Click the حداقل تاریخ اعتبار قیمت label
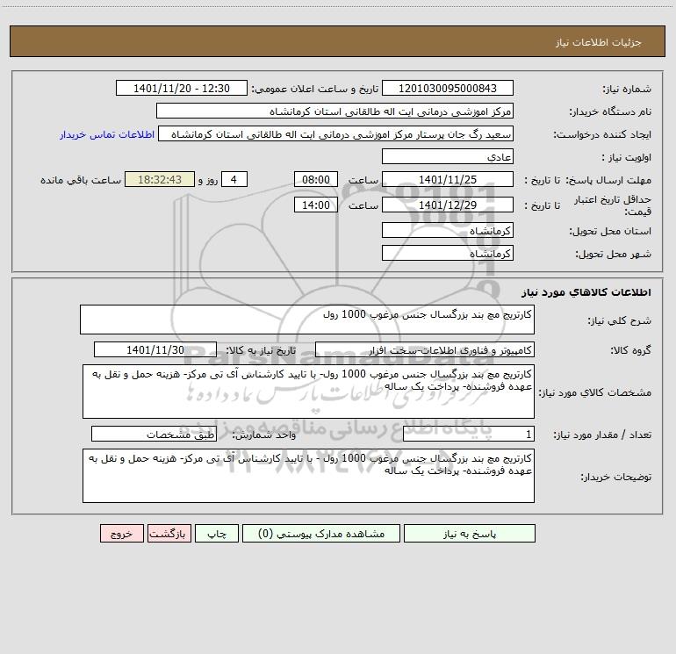This screenshot has height=654, width=676. pyautogui.click(x=613, y=205)
